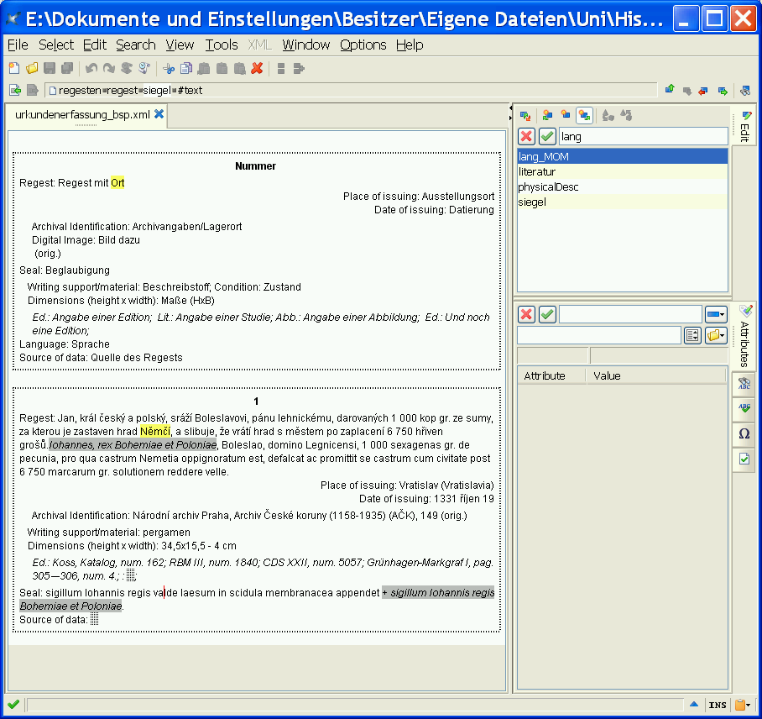The height and width of the screenshot is (719, 762).
Task: Click the Split element toolbar icon
Action: pos(281,69)
